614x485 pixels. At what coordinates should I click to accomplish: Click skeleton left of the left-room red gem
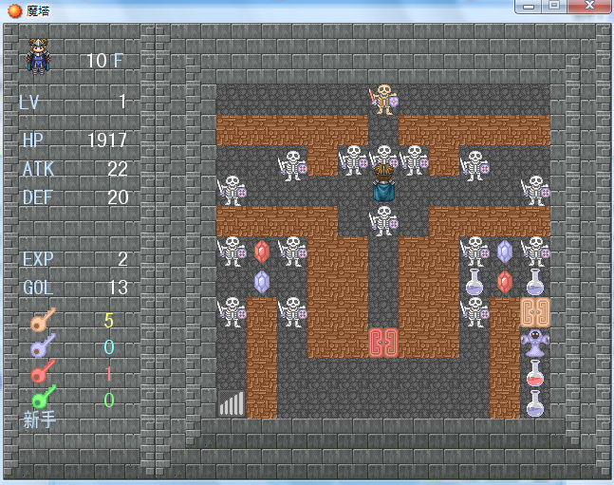click(232, 252)
